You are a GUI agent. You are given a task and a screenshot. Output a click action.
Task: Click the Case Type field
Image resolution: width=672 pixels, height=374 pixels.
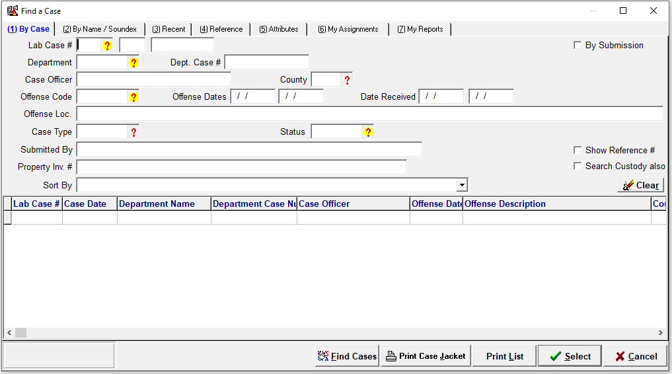[102, 131]
